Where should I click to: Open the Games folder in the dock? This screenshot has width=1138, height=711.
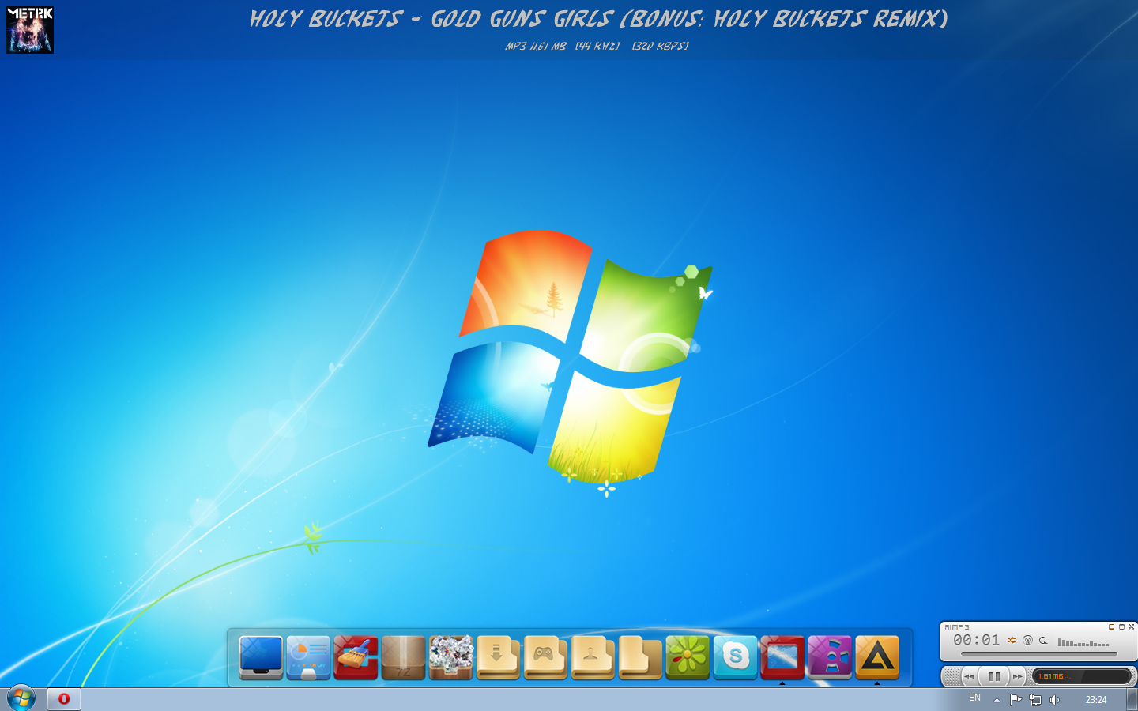click(545, 657)
